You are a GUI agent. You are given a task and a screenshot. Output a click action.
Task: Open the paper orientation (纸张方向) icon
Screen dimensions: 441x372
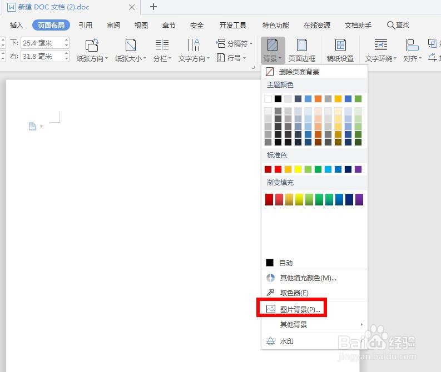92,45
